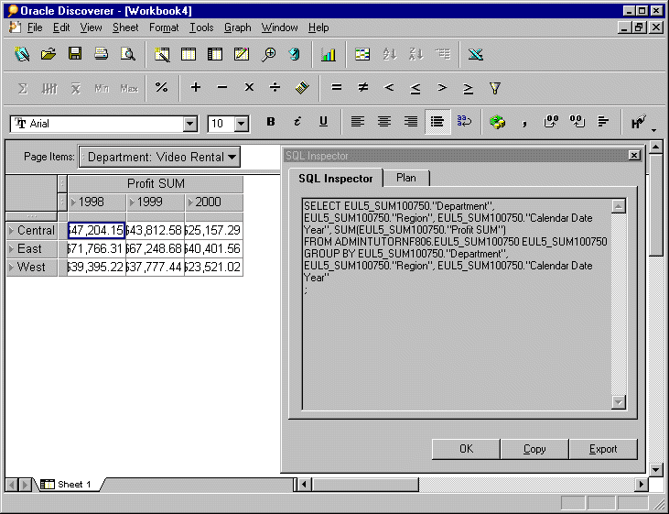Click the worksheet vertical scrollbar thumb
Screen dimensions: 669x514
coord(656,205)
